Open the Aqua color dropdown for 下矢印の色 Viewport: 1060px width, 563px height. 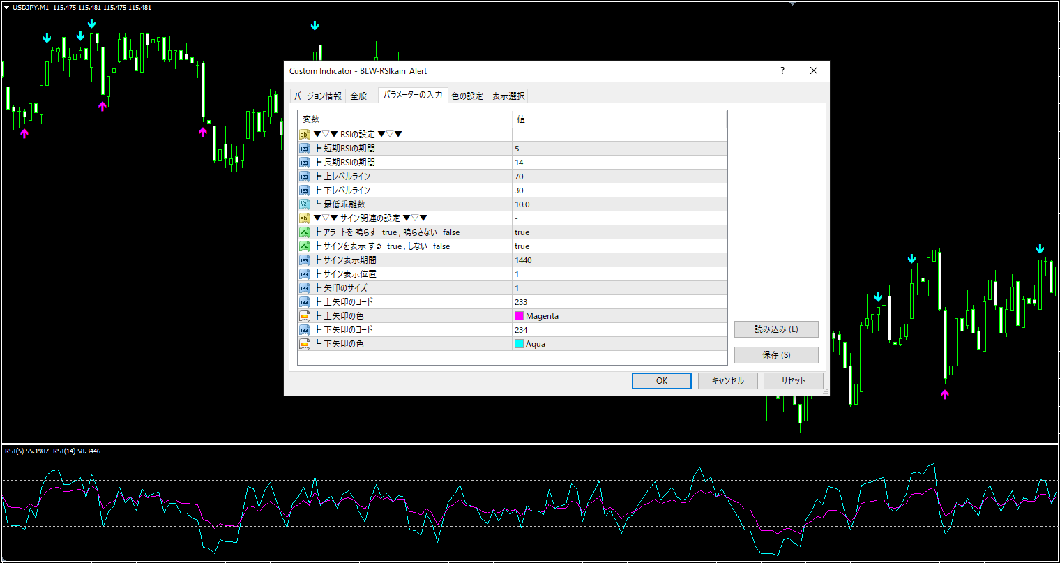(x=619, y=344)
